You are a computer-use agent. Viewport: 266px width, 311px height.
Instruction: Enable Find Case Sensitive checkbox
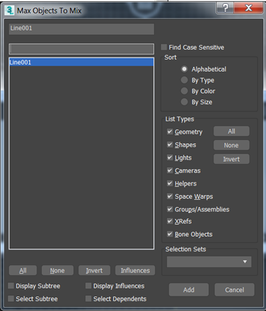pos(164,47)
